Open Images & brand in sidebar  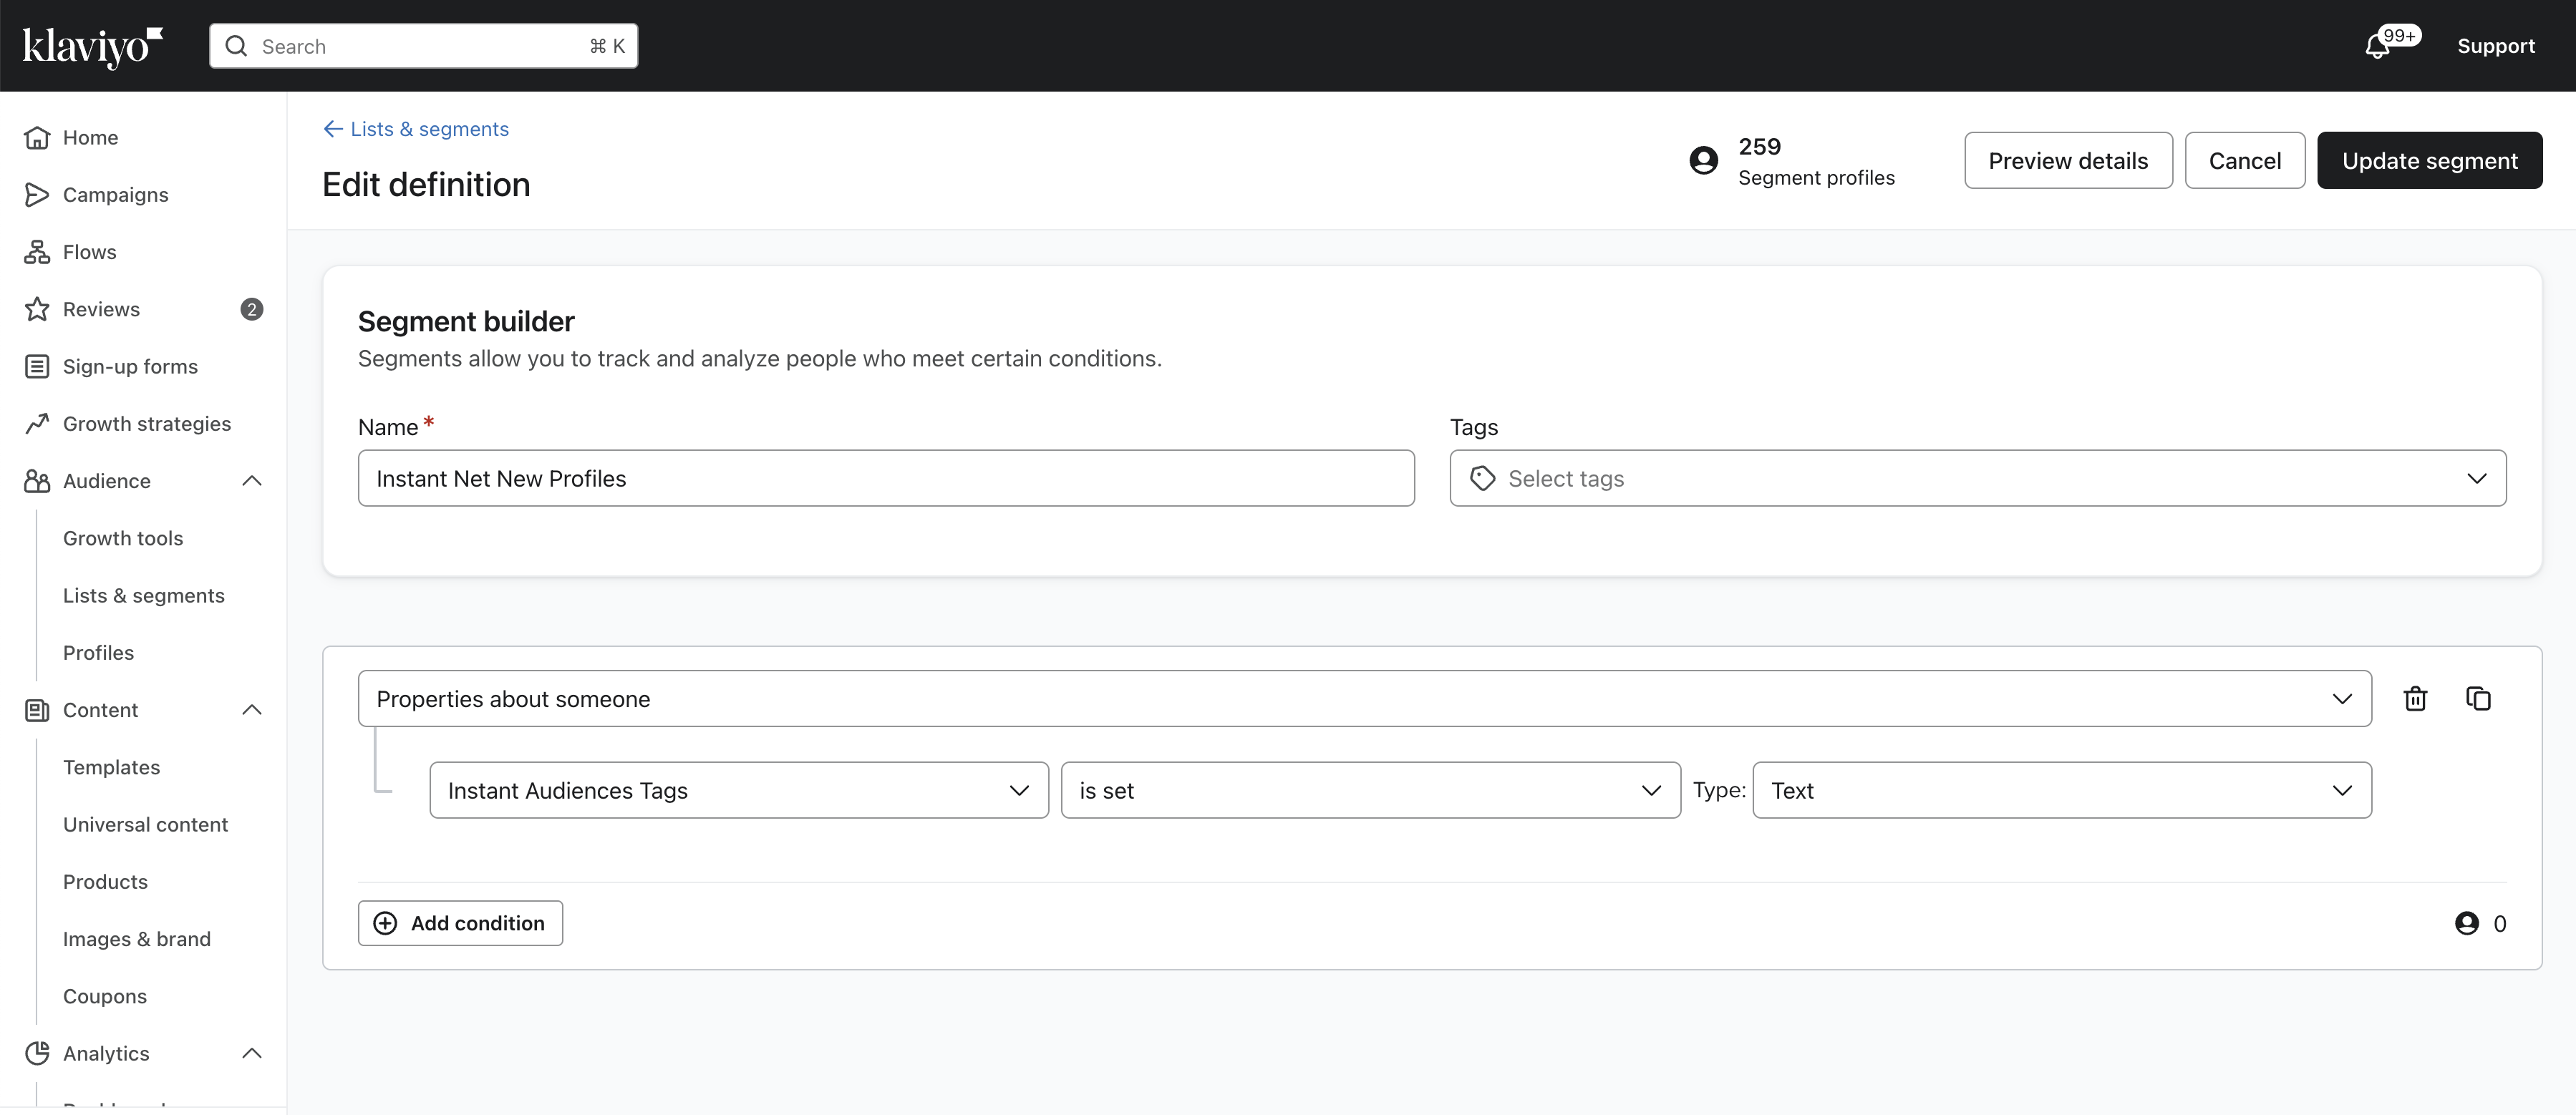pyautogui.click(x=137, y=939)
